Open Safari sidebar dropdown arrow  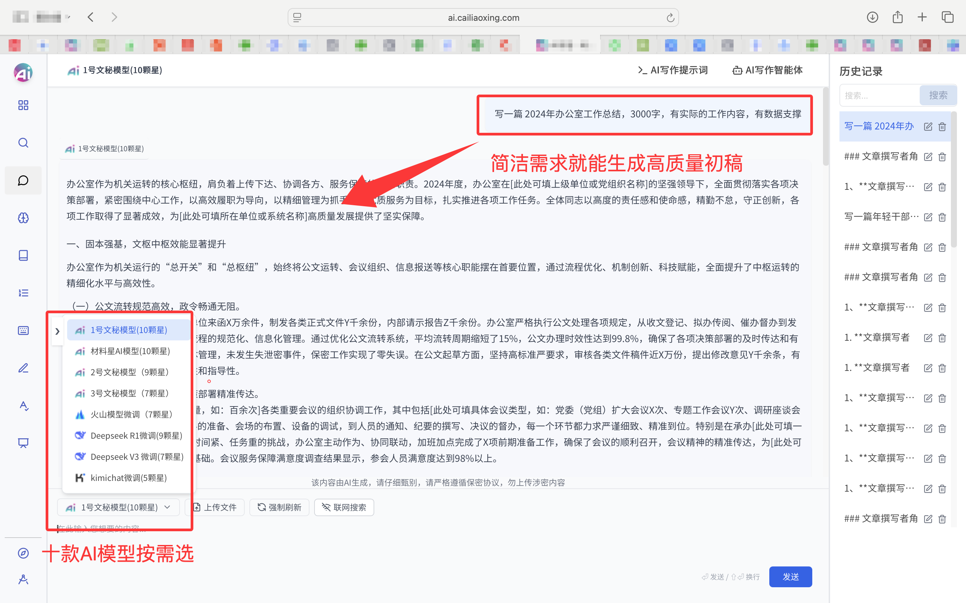(68, 17)
